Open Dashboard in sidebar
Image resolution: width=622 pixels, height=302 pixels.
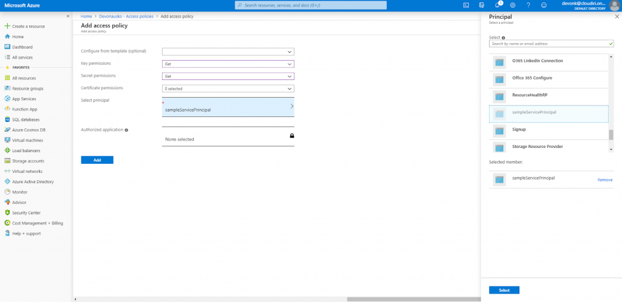(22, 47)
